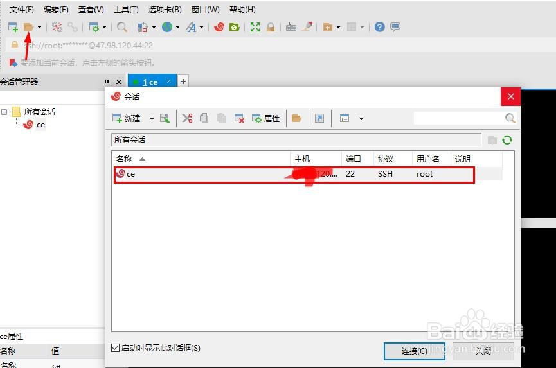Sort sessions by 名称 column header
This screenshot has width=556, height=368.
pyautogui.click(x=201, y=159)
